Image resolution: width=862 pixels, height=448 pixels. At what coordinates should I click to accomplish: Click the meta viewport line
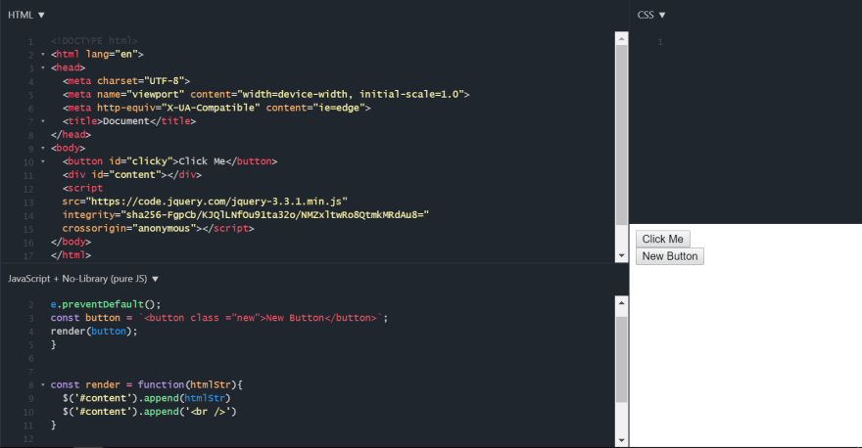[x=266, y=95]
